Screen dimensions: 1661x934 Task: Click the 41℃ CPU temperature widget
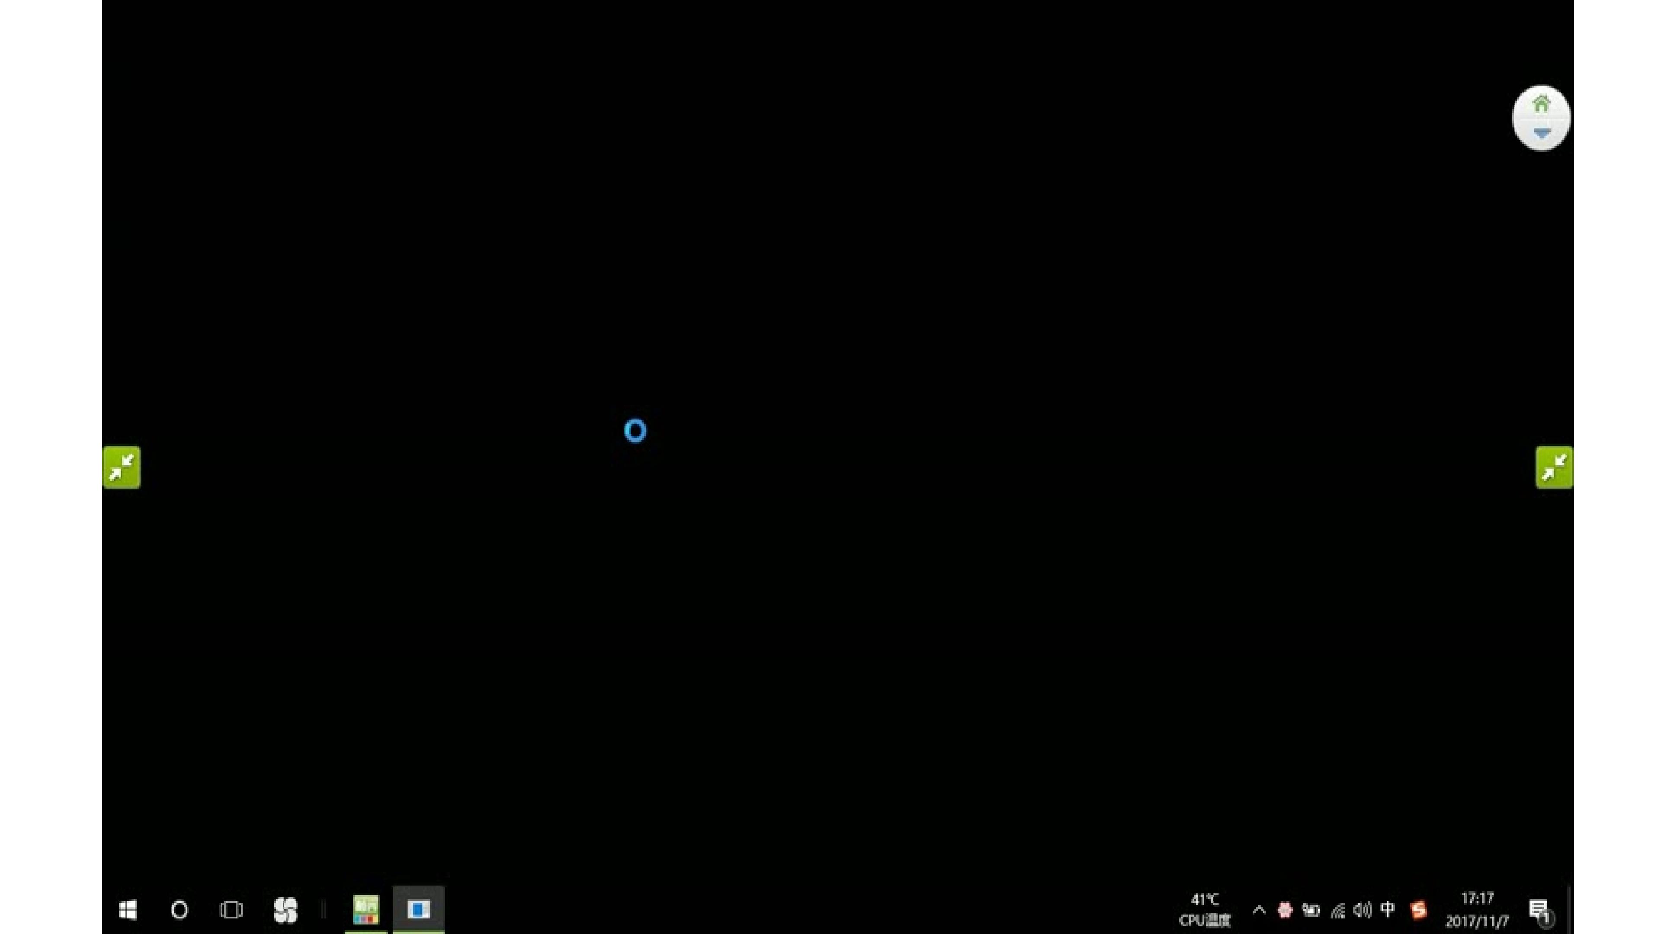(x=1205, y=909)
